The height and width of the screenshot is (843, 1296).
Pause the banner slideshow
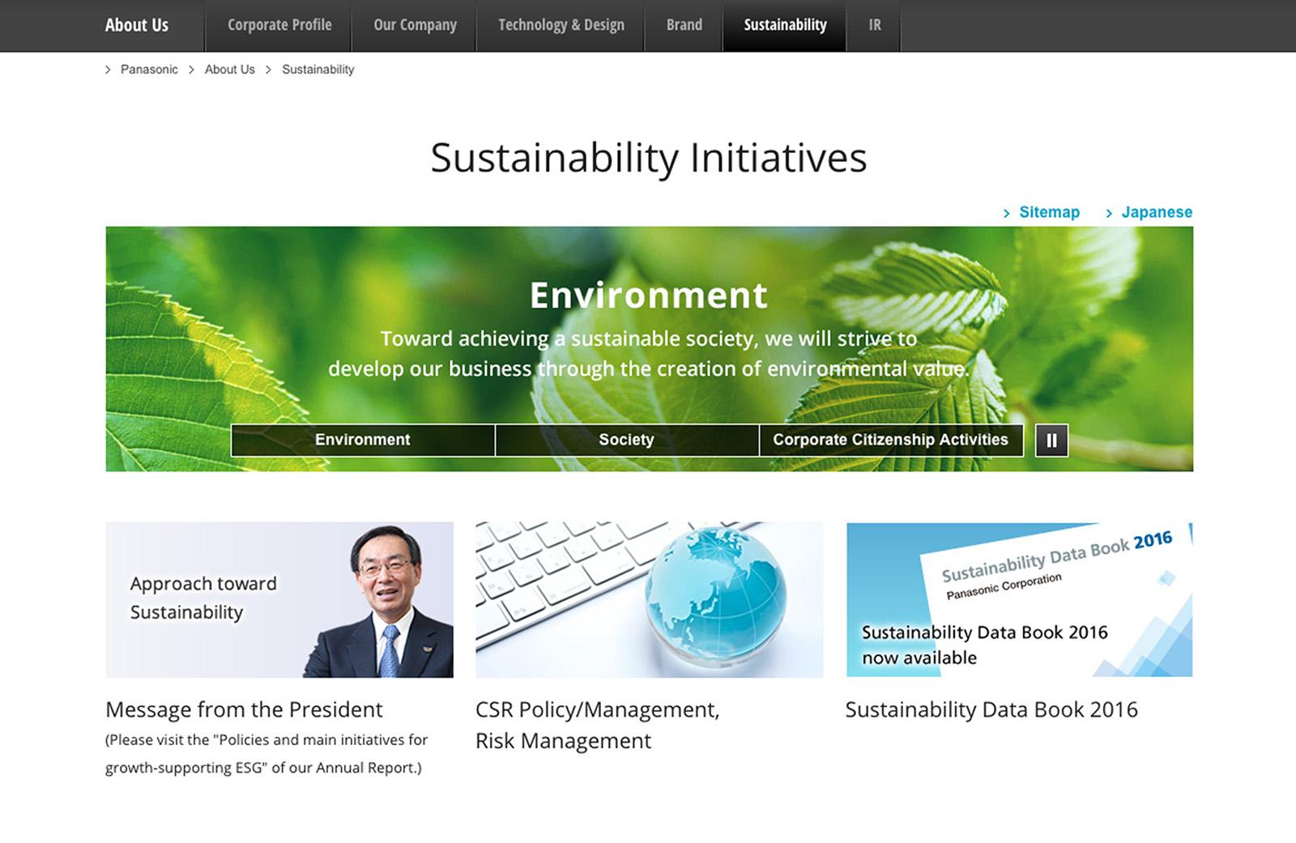click(1051, 441)
